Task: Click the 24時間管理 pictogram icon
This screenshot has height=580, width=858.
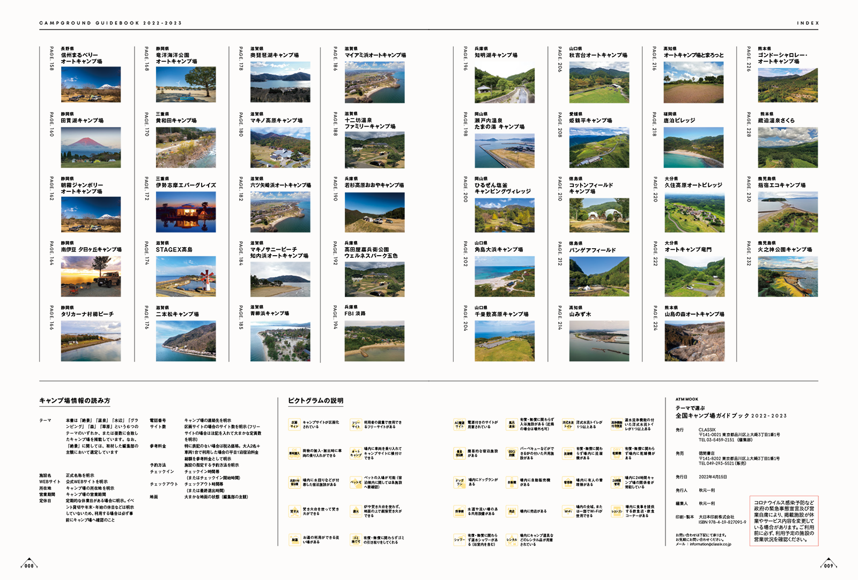Action: click(x=617, y=482)
